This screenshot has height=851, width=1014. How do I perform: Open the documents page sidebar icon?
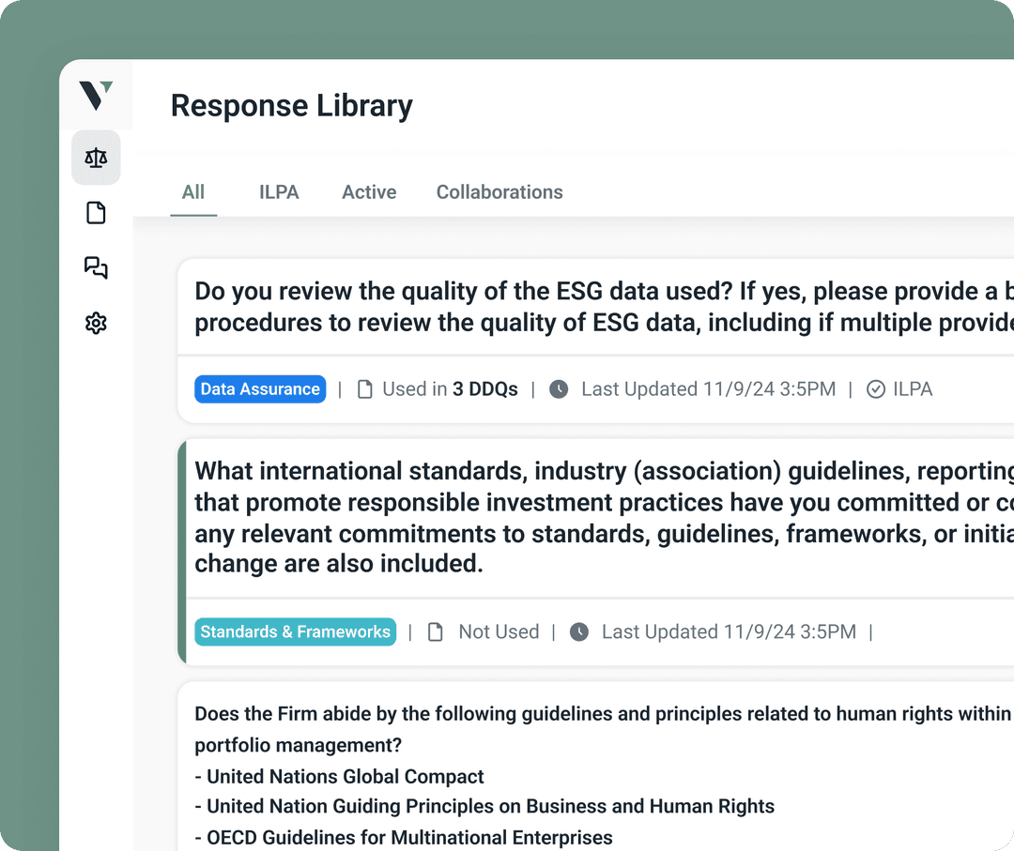[96, 213]
